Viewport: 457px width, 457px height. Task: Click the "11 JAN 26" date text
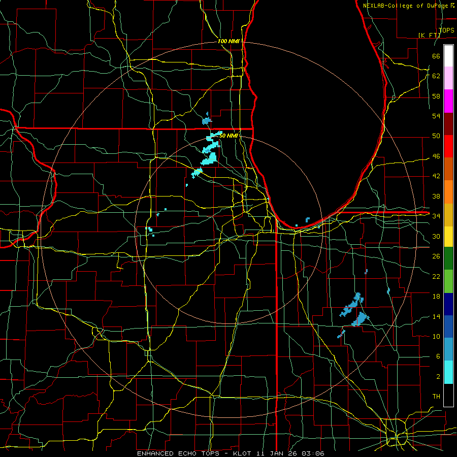pos(277,453)
